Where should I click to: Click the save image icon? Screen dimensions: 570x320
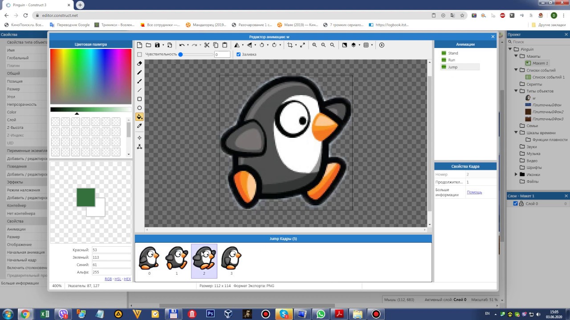pos(157,45)
